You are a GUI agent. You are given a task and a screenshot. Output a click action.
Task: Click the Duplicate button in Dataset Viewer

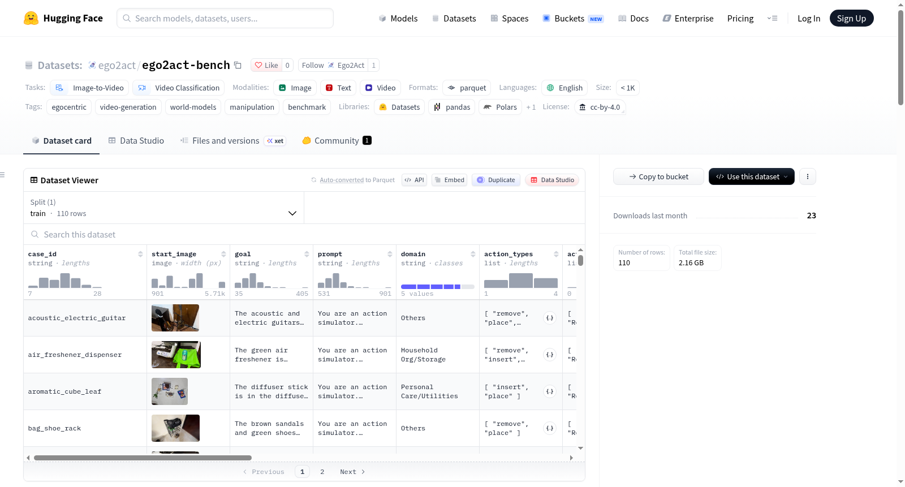click(x=496, y=180)
